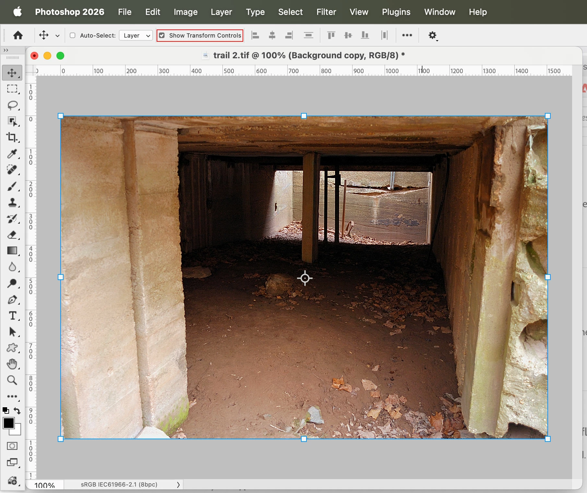The width and height of the screenshot is (587, 493).
Task: Click the black foreground color swatch
Action: point(8,423)
